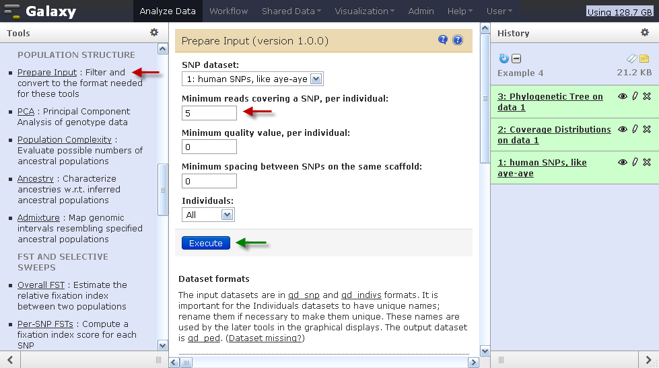View data of Phylogenetic Tree on data 1
This screenshot has width=659, height=368.
tap(623, 96)
